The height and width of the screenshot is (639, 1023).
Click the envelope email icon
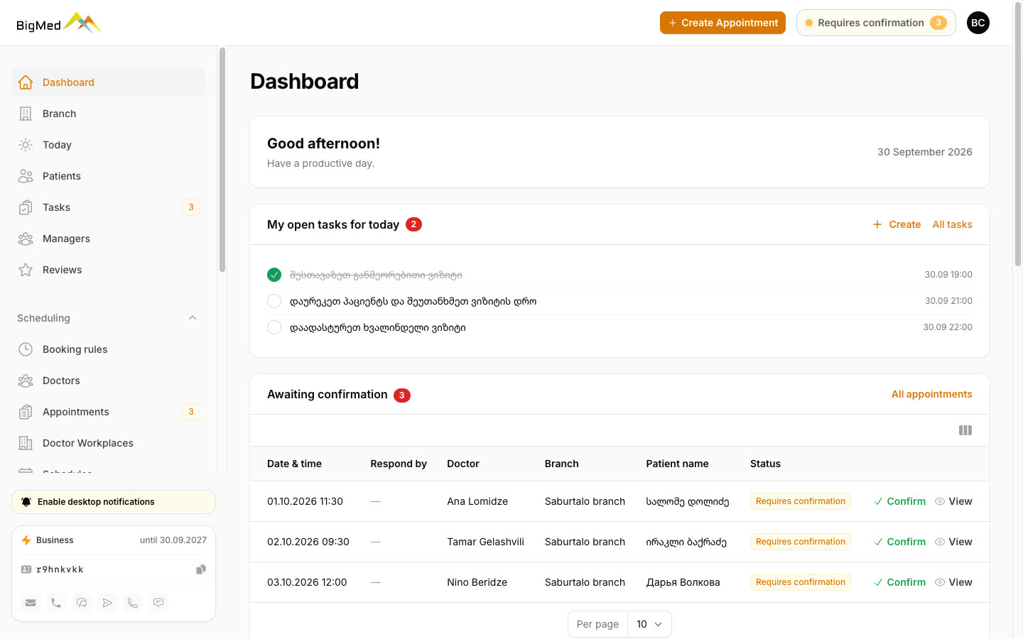click(31, 603)
